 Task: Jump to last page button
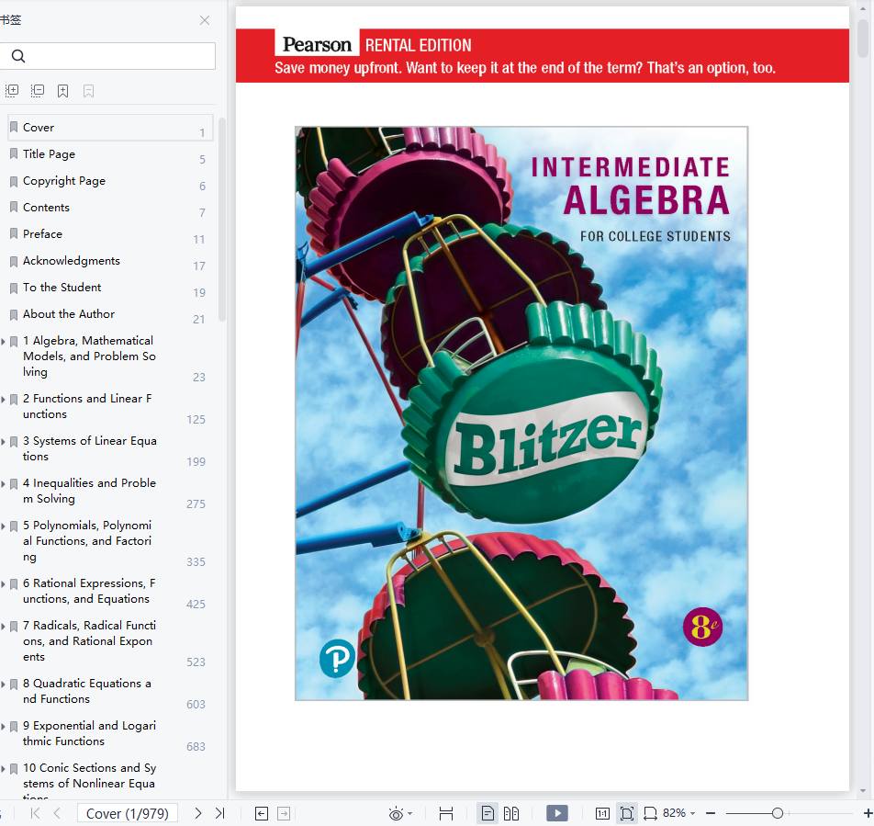(220, 813)
